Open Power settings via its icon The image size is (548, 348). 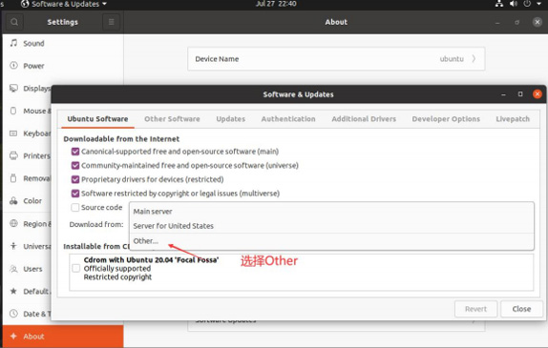tap(13, 65)
